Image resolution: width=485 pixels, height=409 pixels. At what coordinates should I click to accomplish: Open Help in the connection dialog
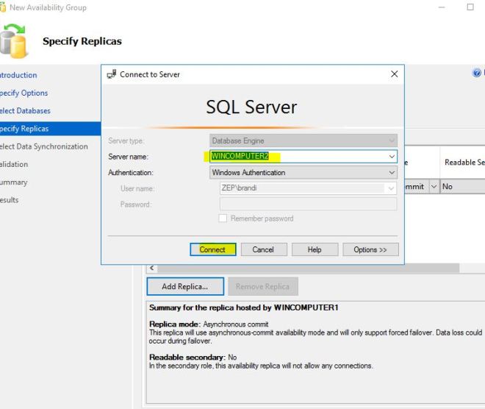tap(315, 249)
